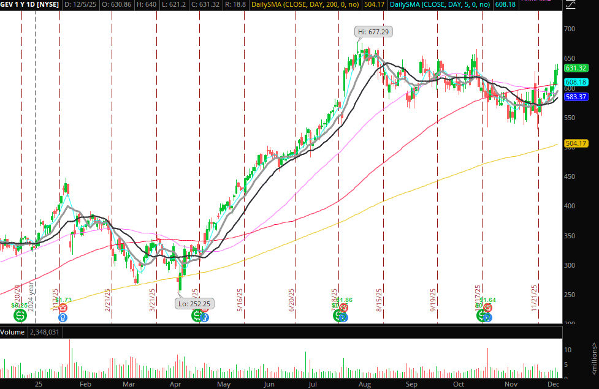Click the blue lightbulb icon in October
The image size is (599, 389).
488,317
